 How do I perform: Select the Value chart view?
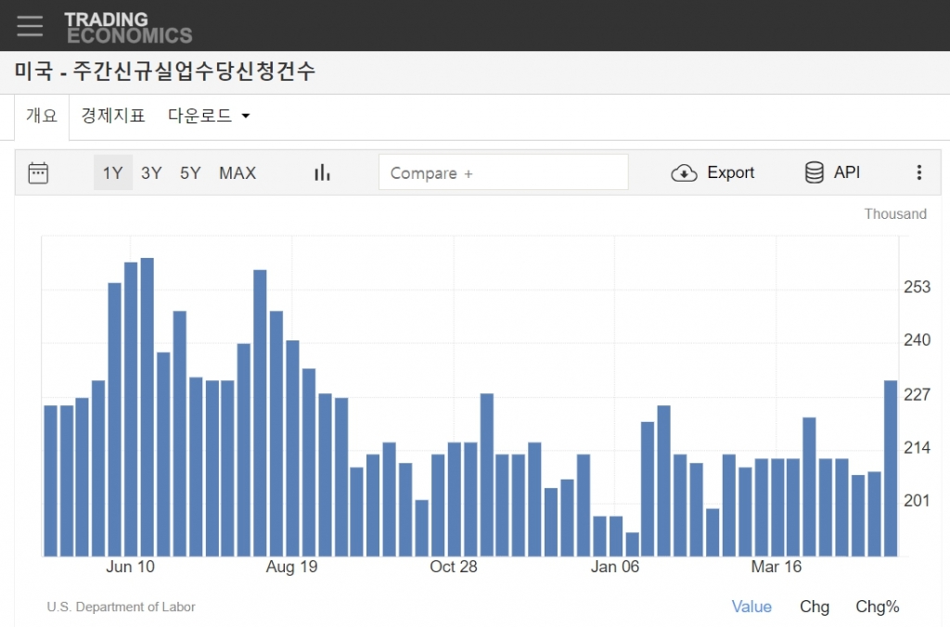click(x=751, y=607)
